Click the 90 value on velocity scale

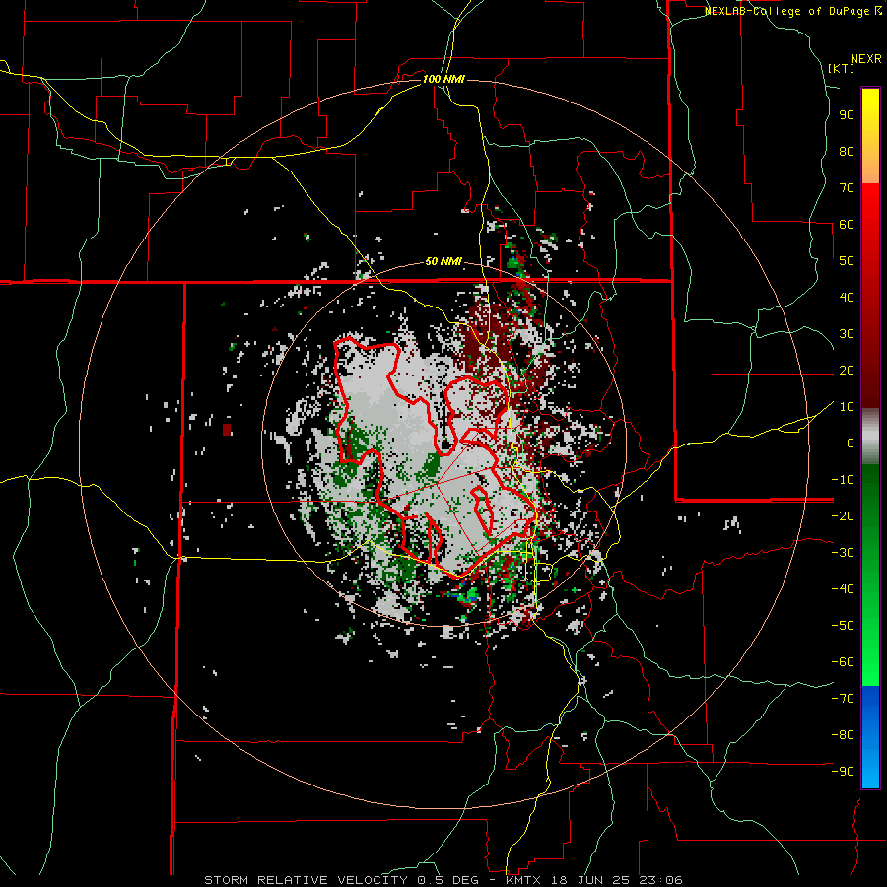[847, 115]
